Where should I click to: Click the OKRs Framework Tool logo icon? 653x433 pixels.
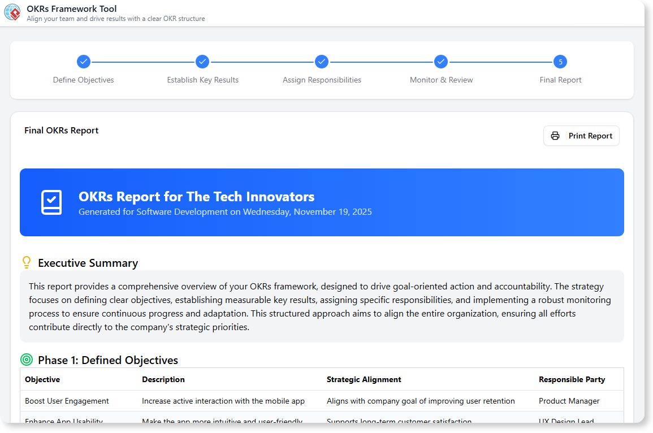point(12,12)
